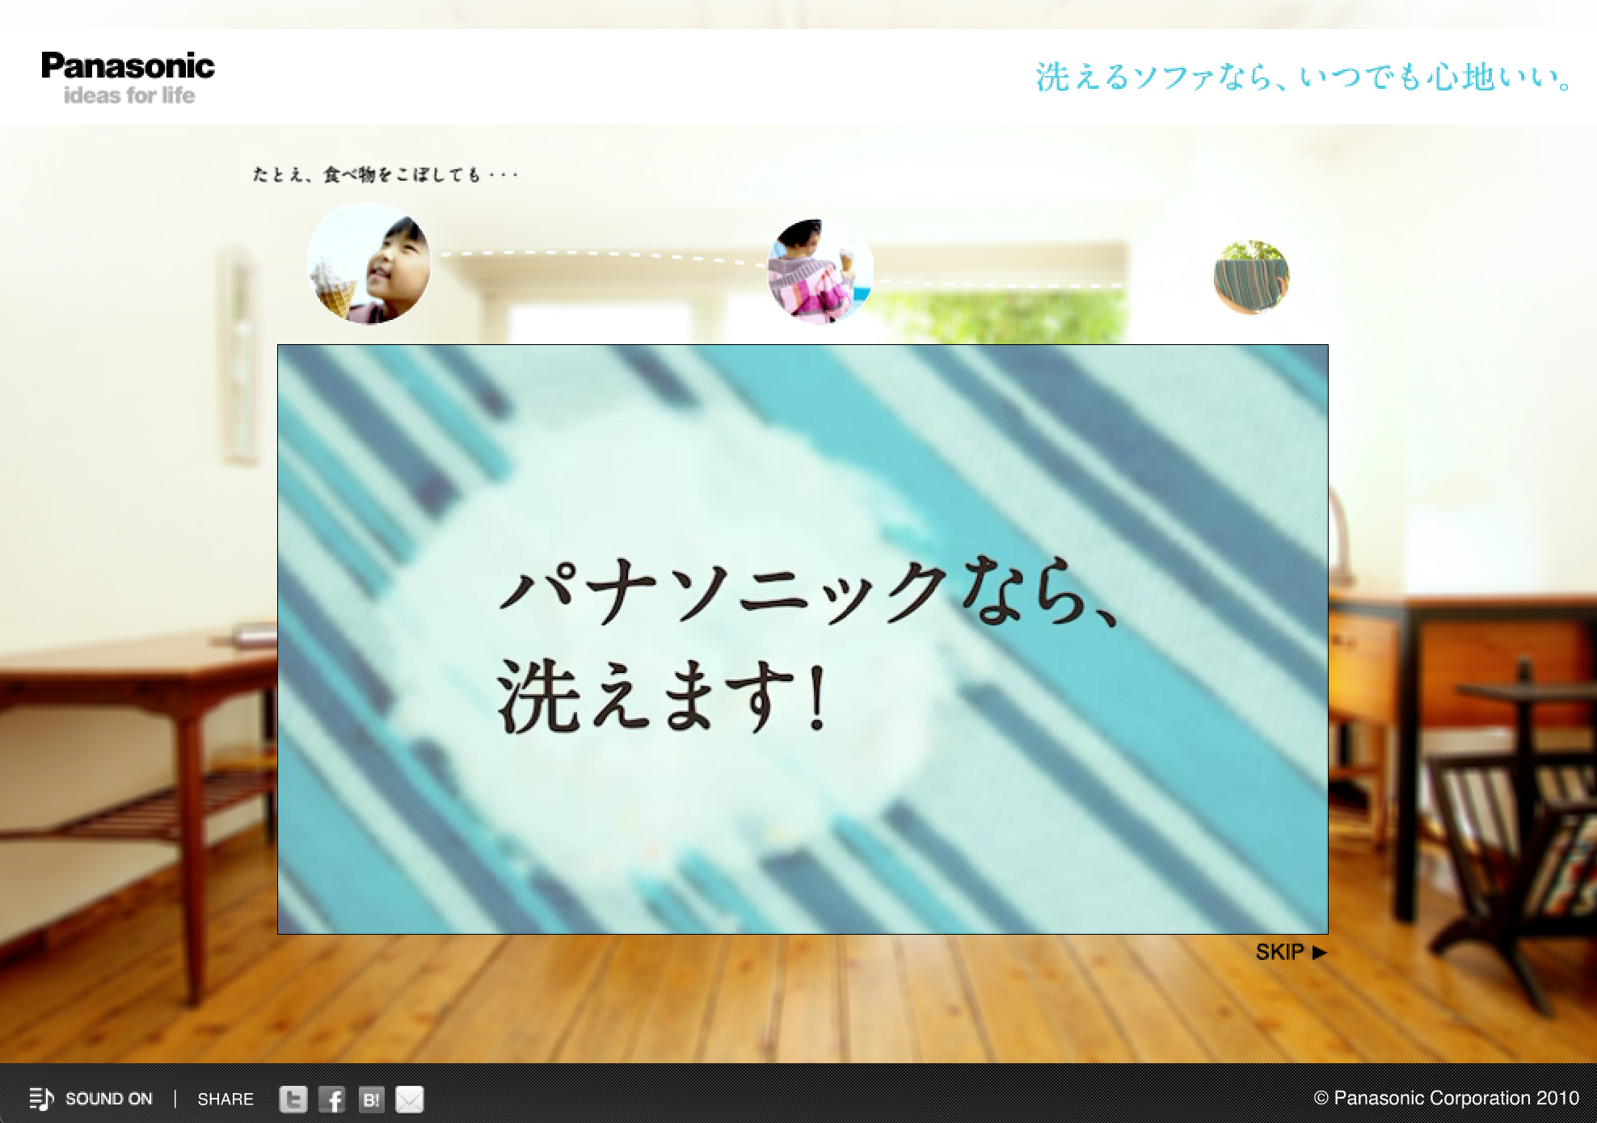Click the arrow beside SKIP
Viewport: 1597px width, 1123px height.
(1320, 953)
